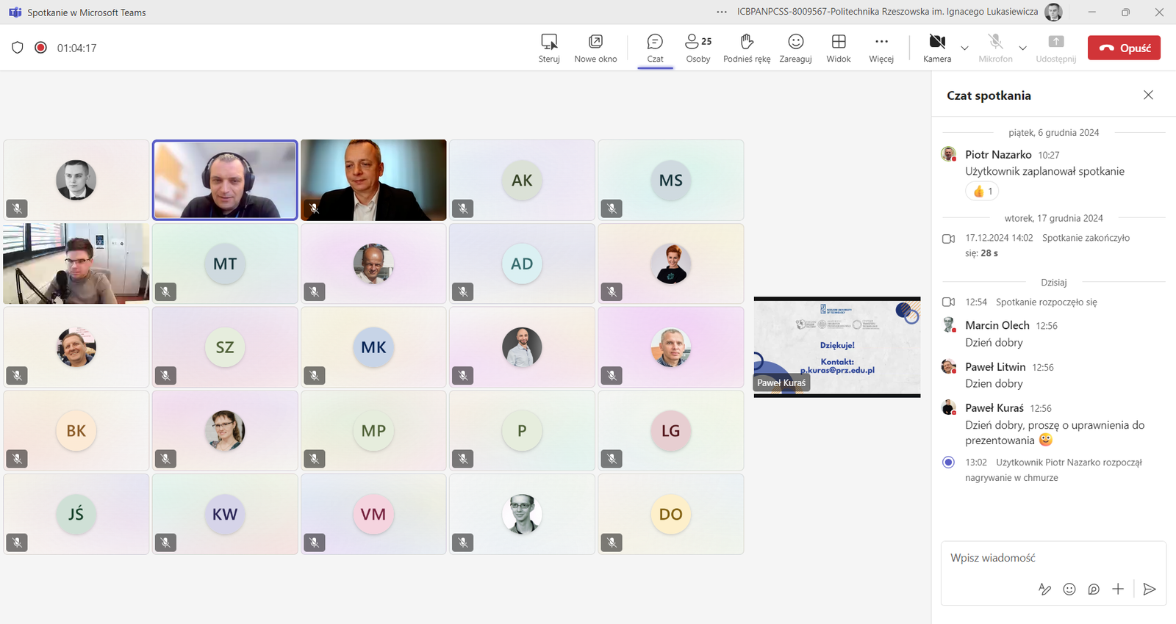Show participants list via Osoby
Viewport: 1176px width, 624px height.
click(x=698, y=48)
